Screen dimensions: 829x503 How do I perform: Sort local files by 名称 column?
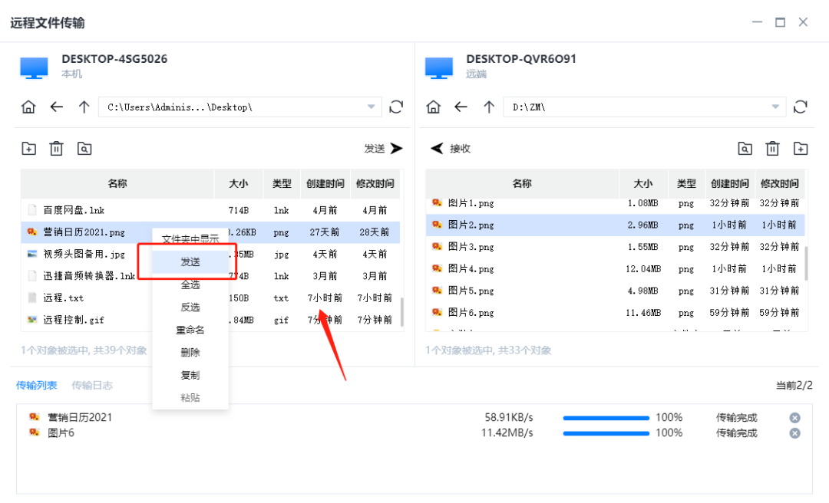(117, 183)
